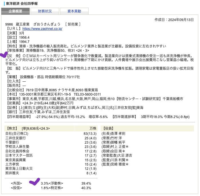Select the 作成日 2024年09月13日 text

click(174, 20)
